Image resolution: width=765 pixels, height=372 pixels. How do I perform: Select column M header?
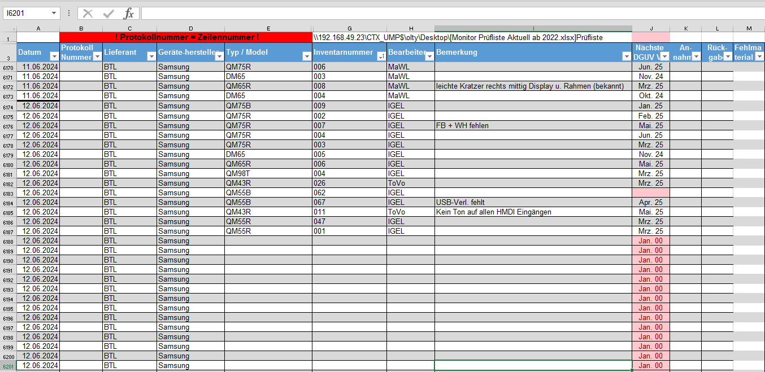click(749, 28)
